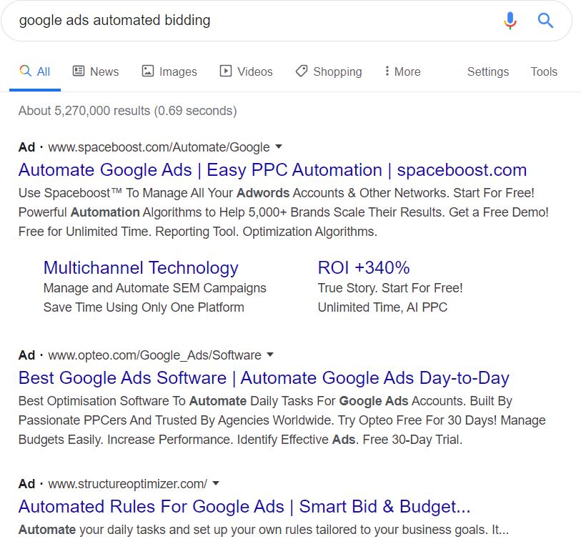Open the Tools menu
The height and width of the screenshot is (549, 581).
point(544,71)
